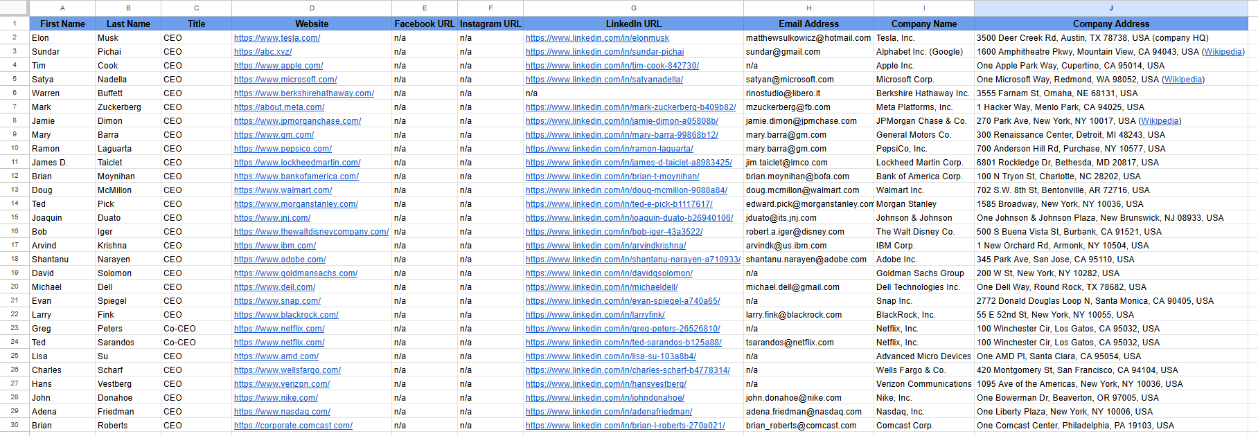Click the Laguarta last name cell
1258x436 pixels.
[x=128, y=149]
